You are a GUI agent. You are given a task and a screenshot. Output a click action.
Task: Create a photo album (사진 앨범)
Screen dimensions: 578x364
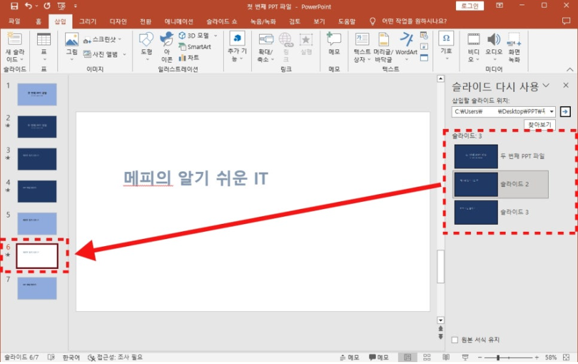[x=104, y=54]
